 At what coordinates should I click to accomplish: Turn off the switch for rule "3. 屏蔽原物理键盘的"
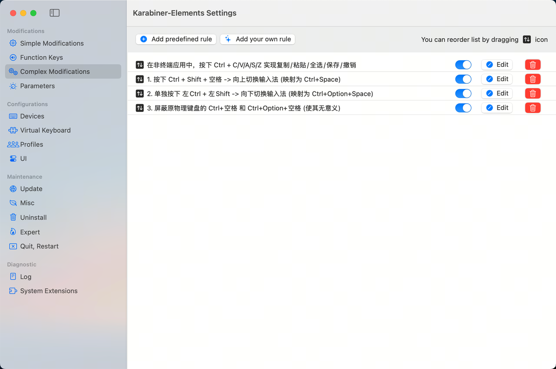[x=463, y=108]
